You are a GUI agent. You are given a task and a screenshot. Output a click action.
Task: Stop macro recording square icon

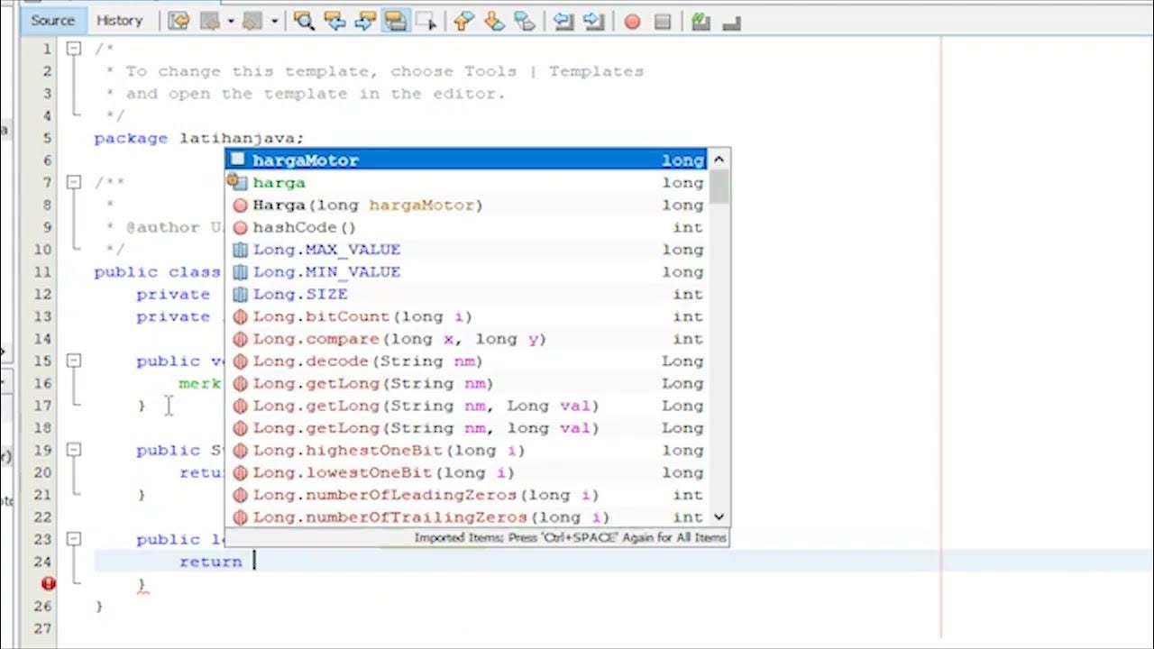[x=663, y=22]
